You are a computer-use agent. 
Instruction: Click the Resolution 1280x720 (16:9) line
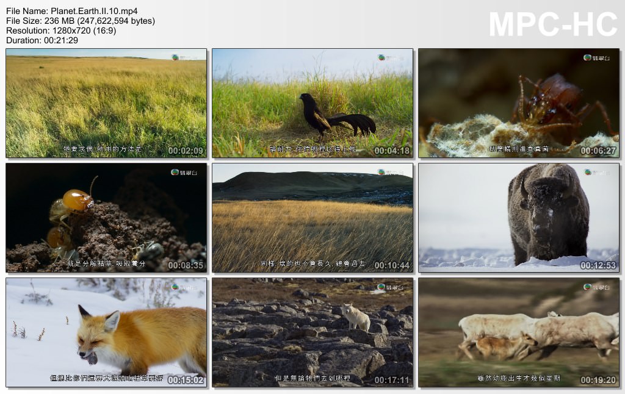point(61,30)
